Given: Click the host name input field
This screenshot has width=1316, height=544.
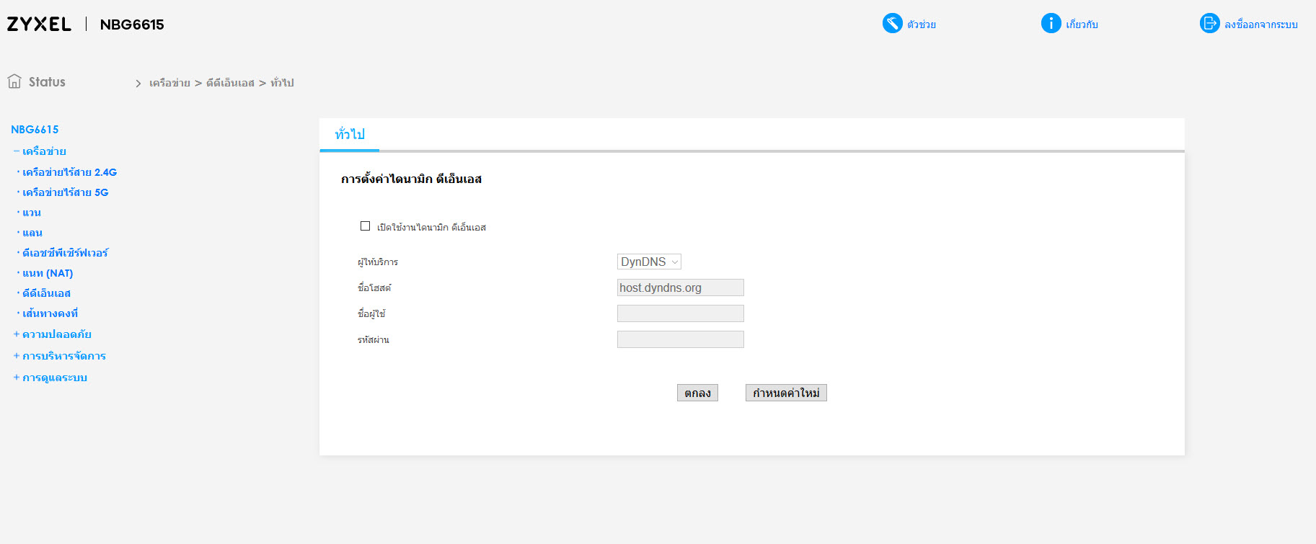Looking at the screenshot, I should coord(680,287).
